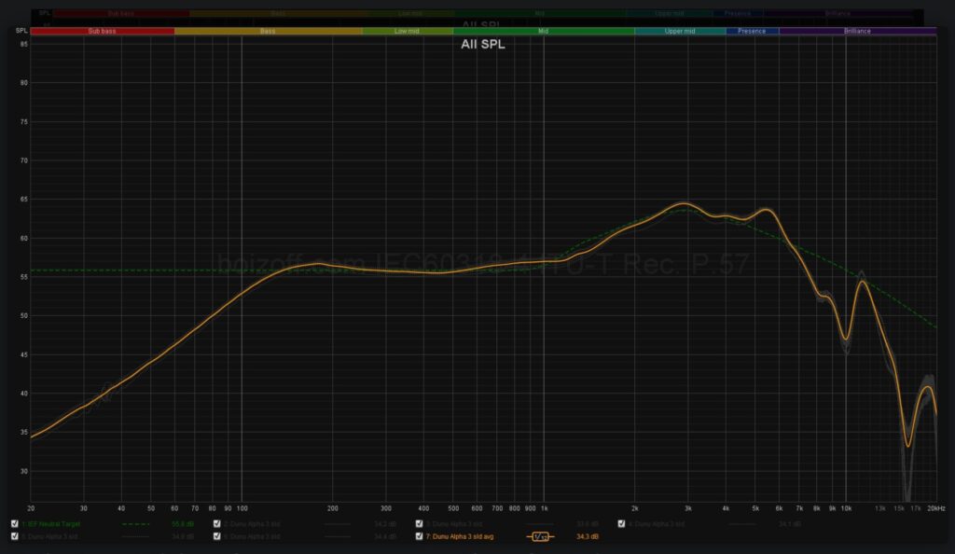Click the 1k frequency axis label
This screenshot has width=955, height=554.
pyautogui.click(x=544, y=508)
